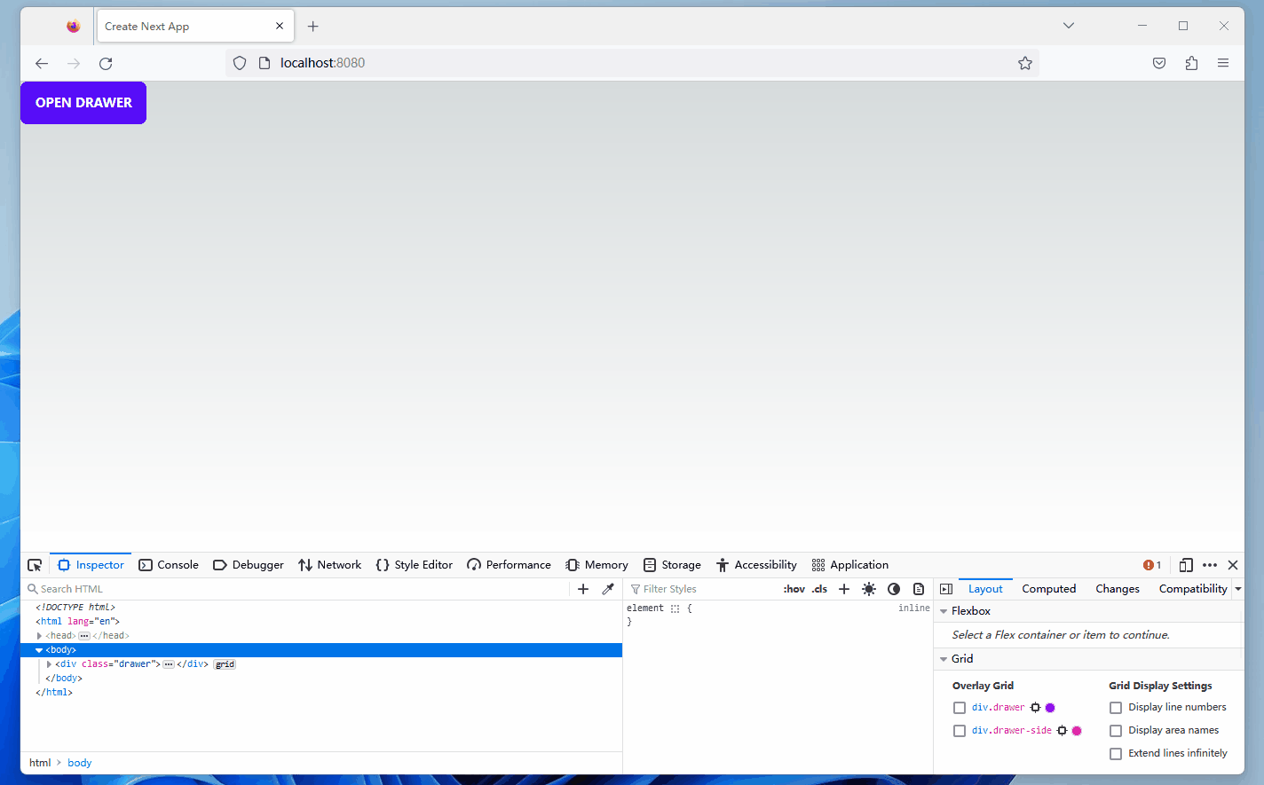Image resolution: width=1264 pixels, height=785 pixels.
Task: Collapse the Grid section in Layout panel
Action: point(944,658)
